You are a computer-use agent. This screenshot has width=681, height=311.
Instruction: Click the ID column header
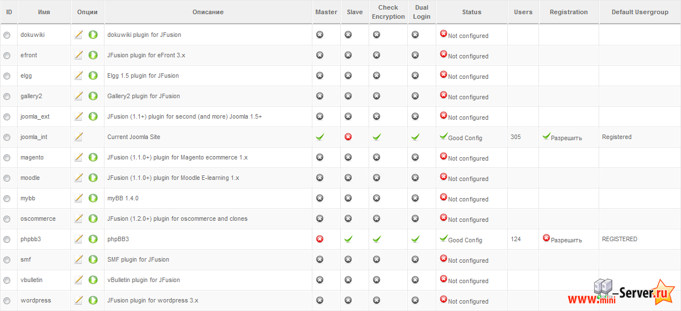pos(9,12)
